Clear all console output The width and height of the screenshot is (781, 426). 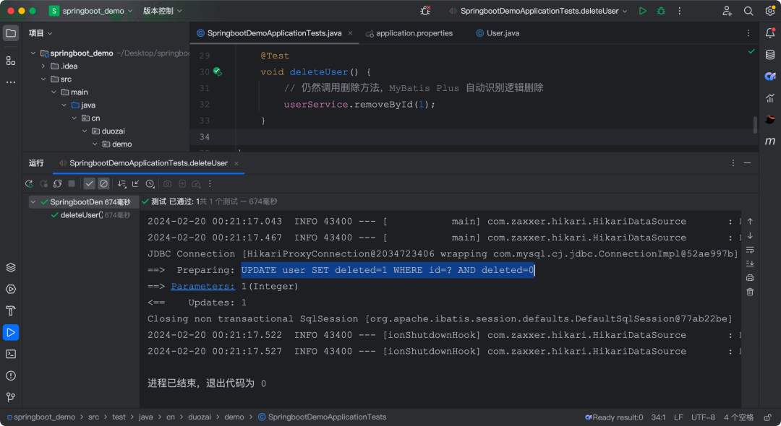(x=750, y=292)
